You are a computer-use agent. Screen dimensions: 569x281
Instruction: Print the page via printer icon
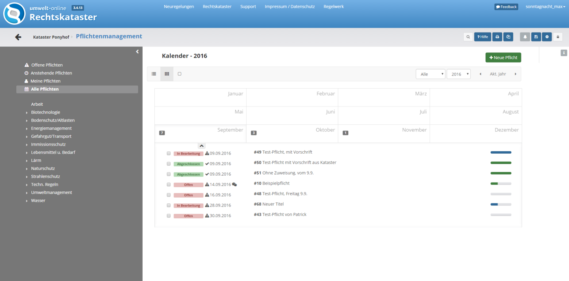[x=497, y=37]
